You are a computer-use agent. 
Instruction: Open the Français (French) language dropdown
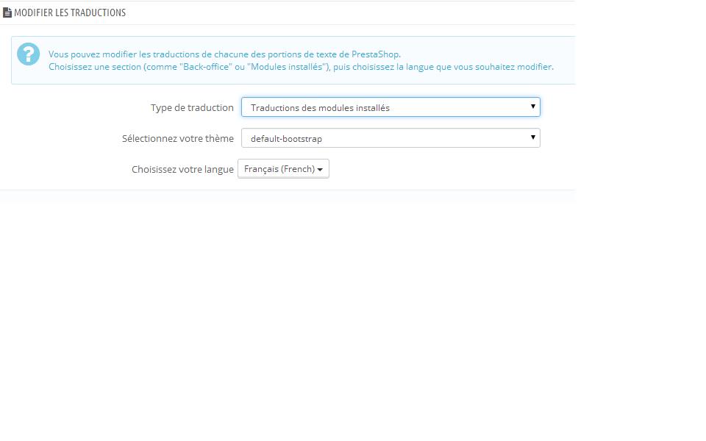(x=283, y=169)
